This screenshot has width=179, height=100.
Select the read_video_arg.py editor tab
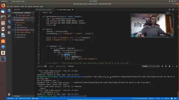pyautogui.click(x=65, y=10)
